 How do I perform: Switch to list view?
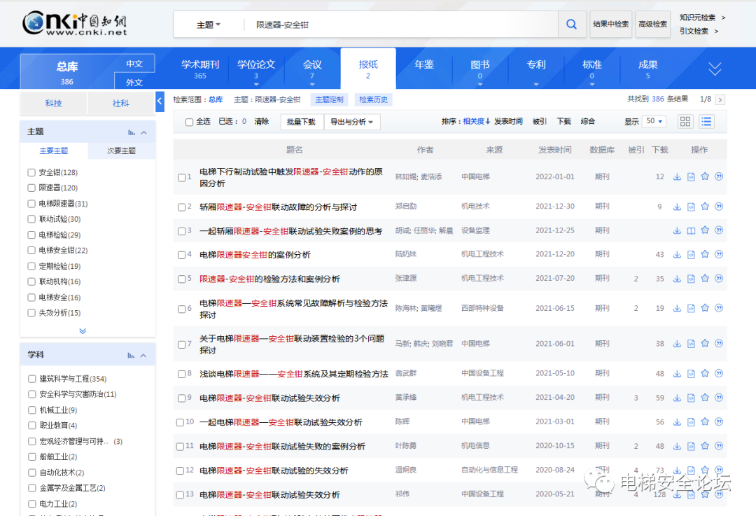(706, 122)
